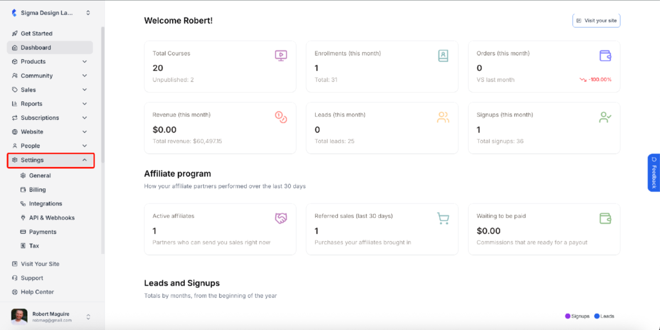Click the Orders wallet icon
660x330 pixels.
coord(605,55)
